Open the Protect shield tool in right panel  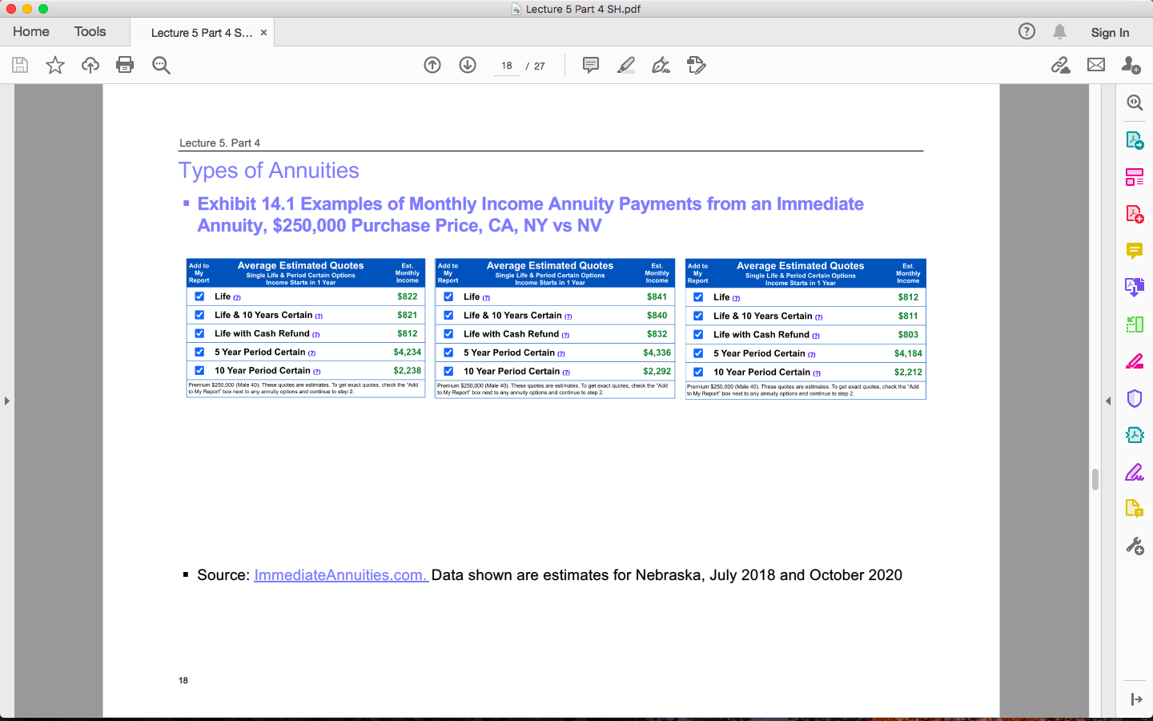coord(1135,398)
